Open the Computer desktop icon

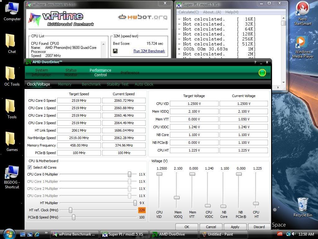tap(12, 11)
